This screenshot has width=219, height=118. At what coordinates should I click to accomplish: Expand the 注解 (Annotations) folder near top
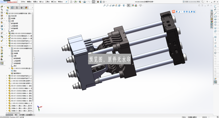pos(7,21)
